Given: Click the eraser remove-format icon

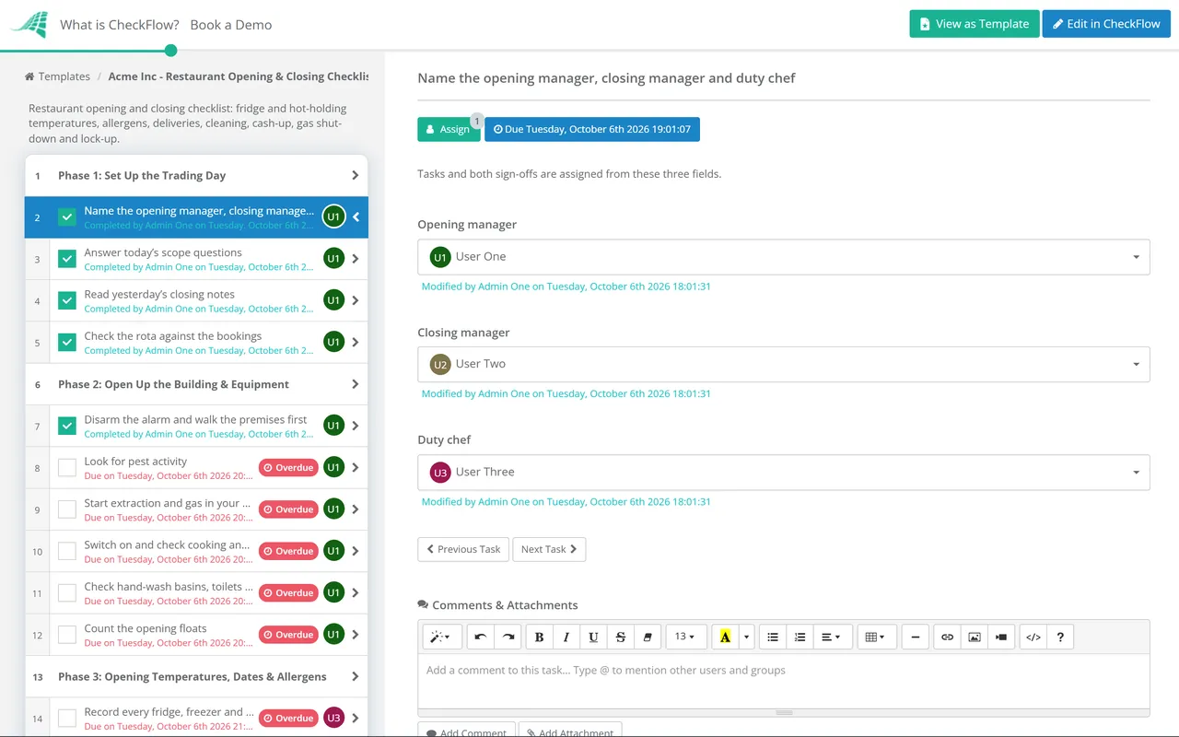Looking at the screenshot, I should [x=648, y=637].
